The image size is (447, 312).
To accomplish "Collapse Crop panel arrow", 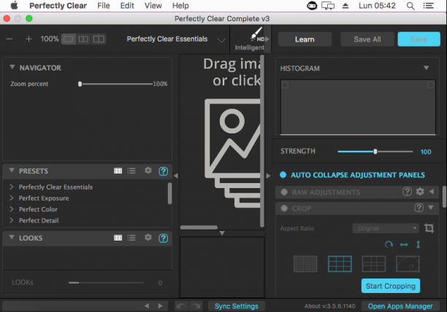I will (431, 208).
